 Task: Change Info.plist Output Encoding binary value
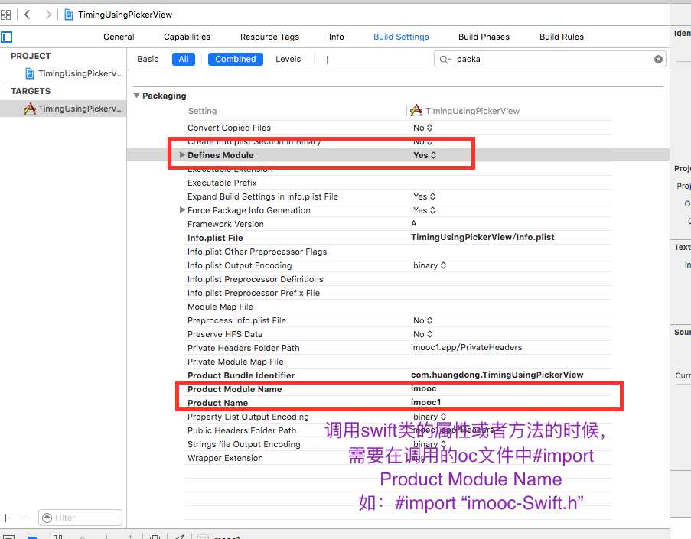coord(429,265)
